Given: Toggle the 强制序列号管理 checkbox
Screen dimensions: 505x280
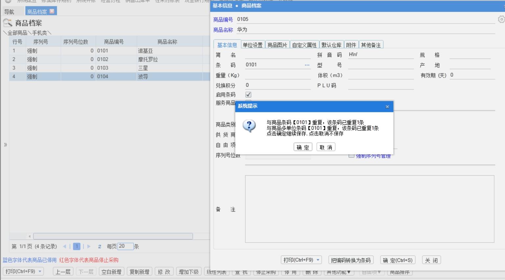Looking at the screenshot, I should pyautogui.click(x=351, y=156).
